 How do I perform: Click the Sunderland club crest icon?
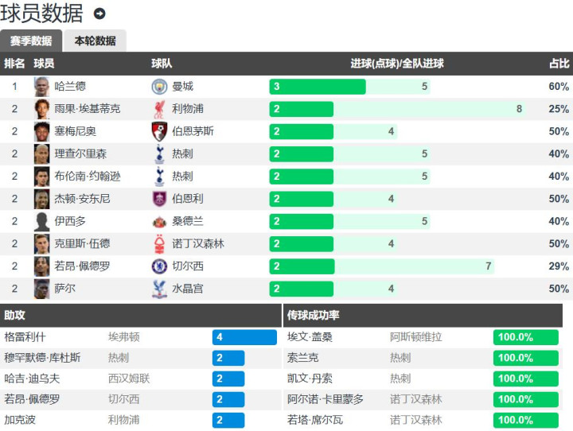coord(158,221)
